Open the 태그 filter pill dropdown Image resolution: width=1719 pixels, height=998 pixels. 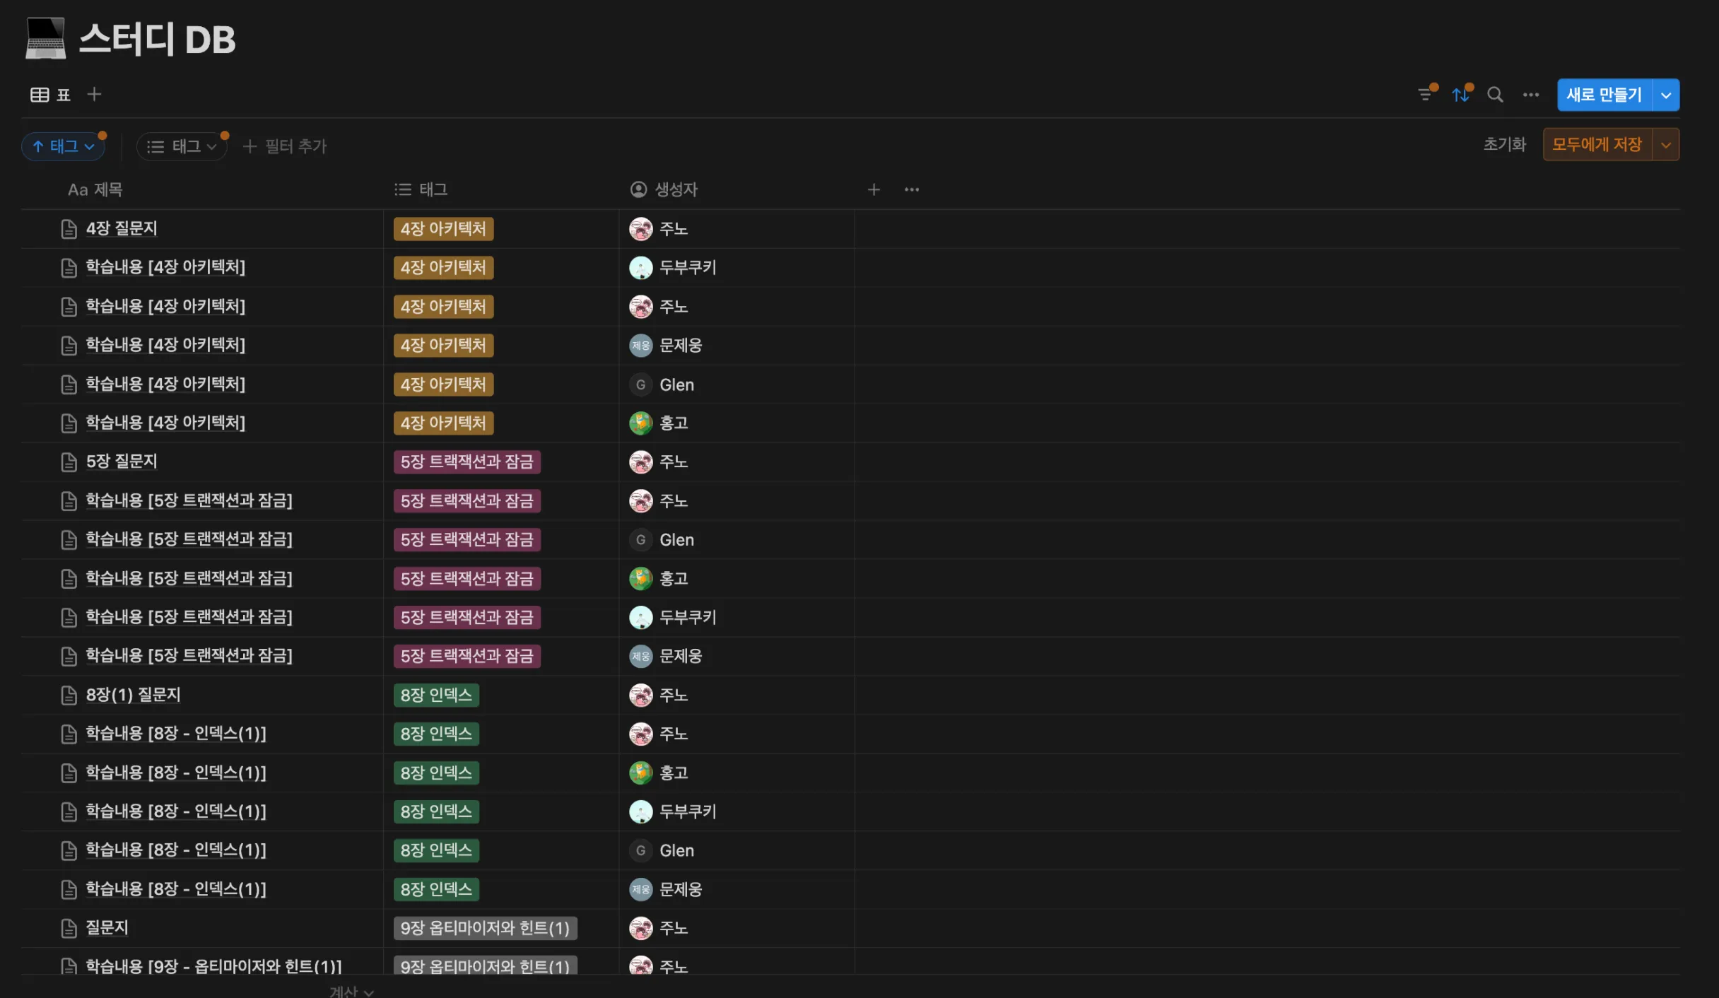coord(182,146)
